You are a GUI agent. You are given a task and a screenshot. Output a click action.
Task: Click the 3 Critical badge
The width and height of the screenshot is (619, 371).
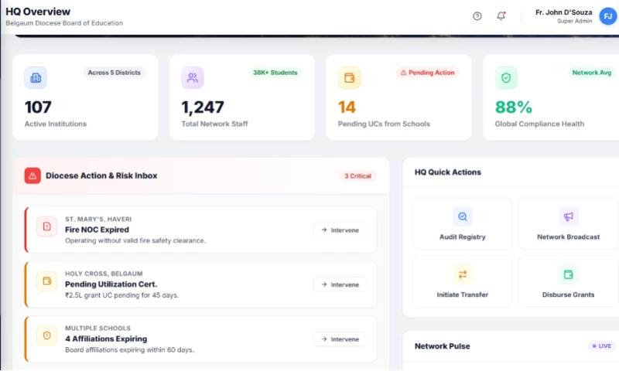coord(357,176)
